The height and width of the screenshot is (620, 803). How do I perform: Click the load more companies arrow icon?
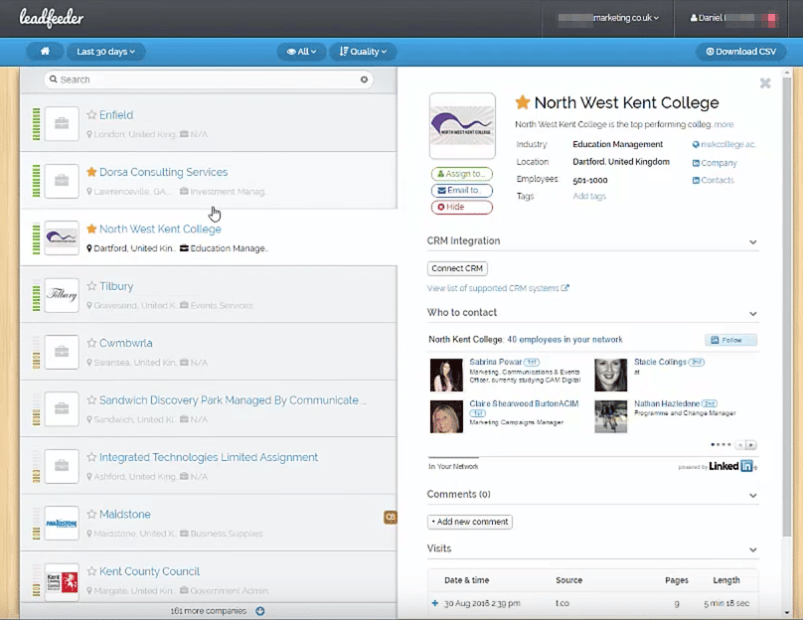tap(260, 611)
